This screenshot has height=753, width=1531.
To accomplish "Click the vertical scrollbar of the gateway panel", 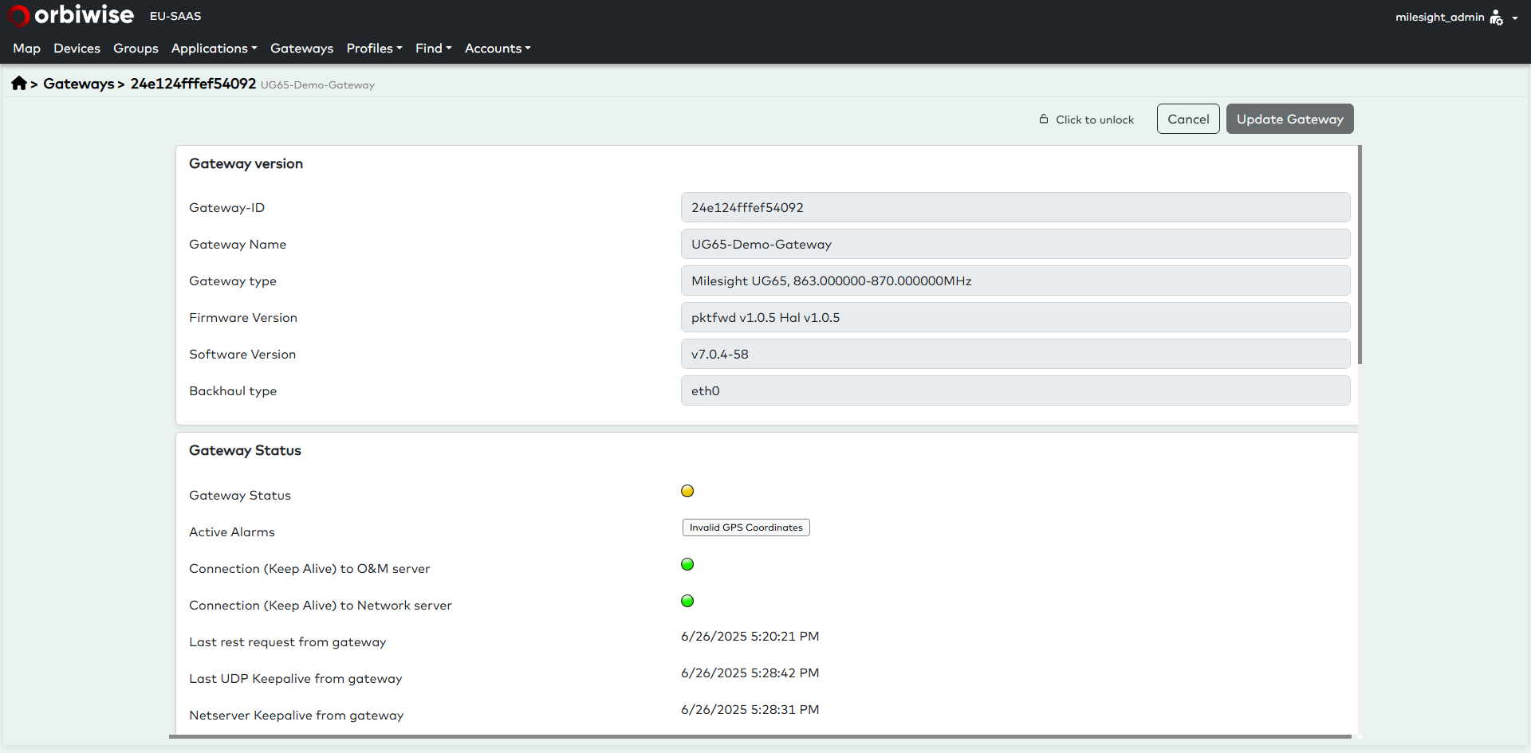I will tap(1360, 255).
